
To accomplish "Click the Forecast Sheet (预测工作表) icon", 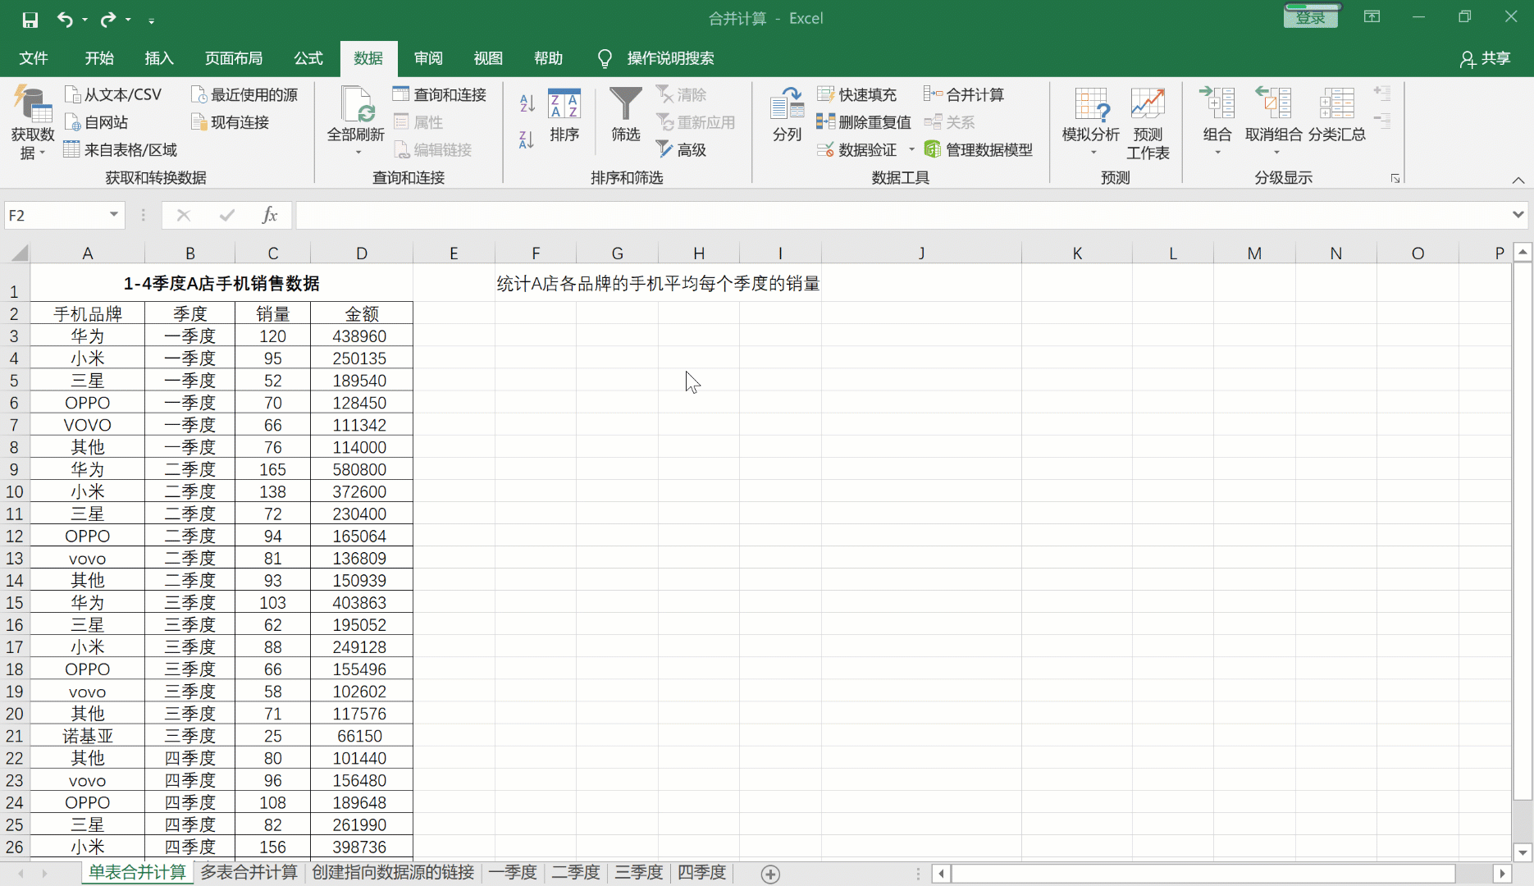I will click(1148, 123).
